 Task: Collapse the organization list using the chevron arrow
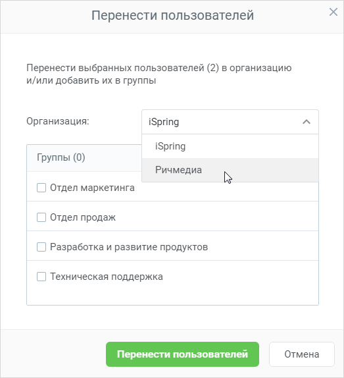pos(307,122)
